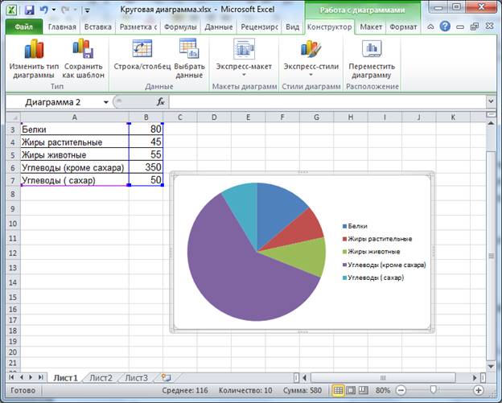Click the vertical scrollbar down arrow
The image size is (502, 403).
pyautogui.click(x=491, y=366)
